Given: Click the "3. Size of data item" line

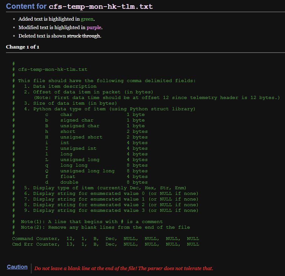Looking at the screenshot, I should click(x=70, y=103).
